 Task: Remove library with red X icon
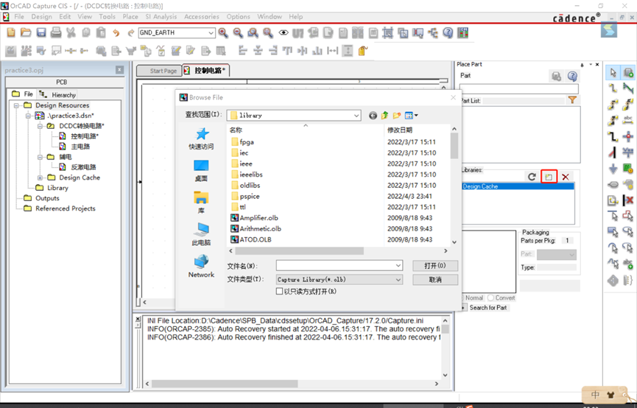(x=566, y=177)
